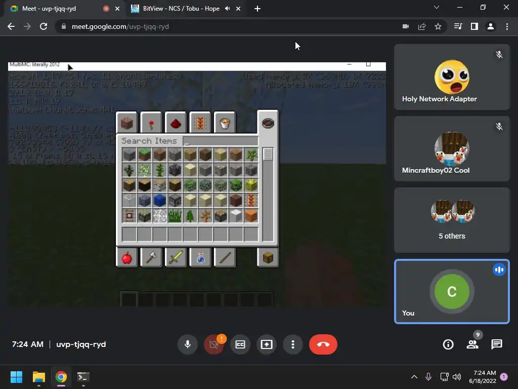
Task: Open Chrome three-dot menu
Action: (507, 26)
